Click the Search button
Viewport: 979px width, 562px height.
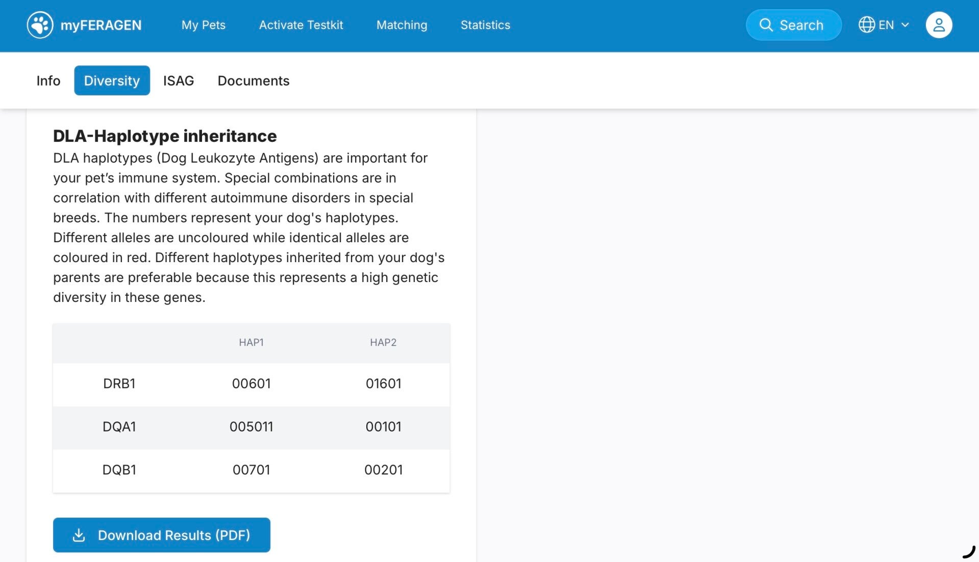[x=793, y=25]
